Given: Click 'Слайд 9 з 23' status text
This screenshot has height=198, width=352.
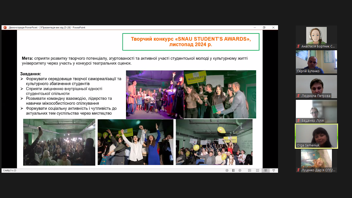Looking at the screenshot, I should (x=10, y=170).
